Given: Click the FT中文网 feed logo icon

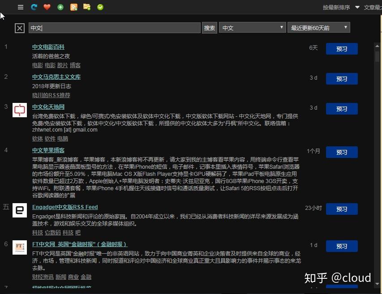Looking at the screenshot, I should click(x=20, y=247).
